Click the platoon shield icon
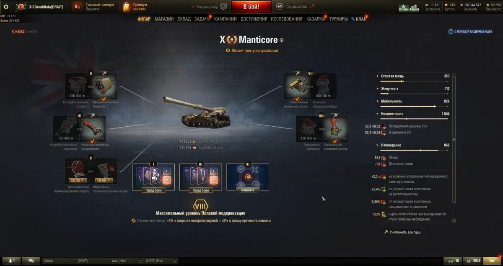Viewport: 503px width, 266px height. [223, 7]
